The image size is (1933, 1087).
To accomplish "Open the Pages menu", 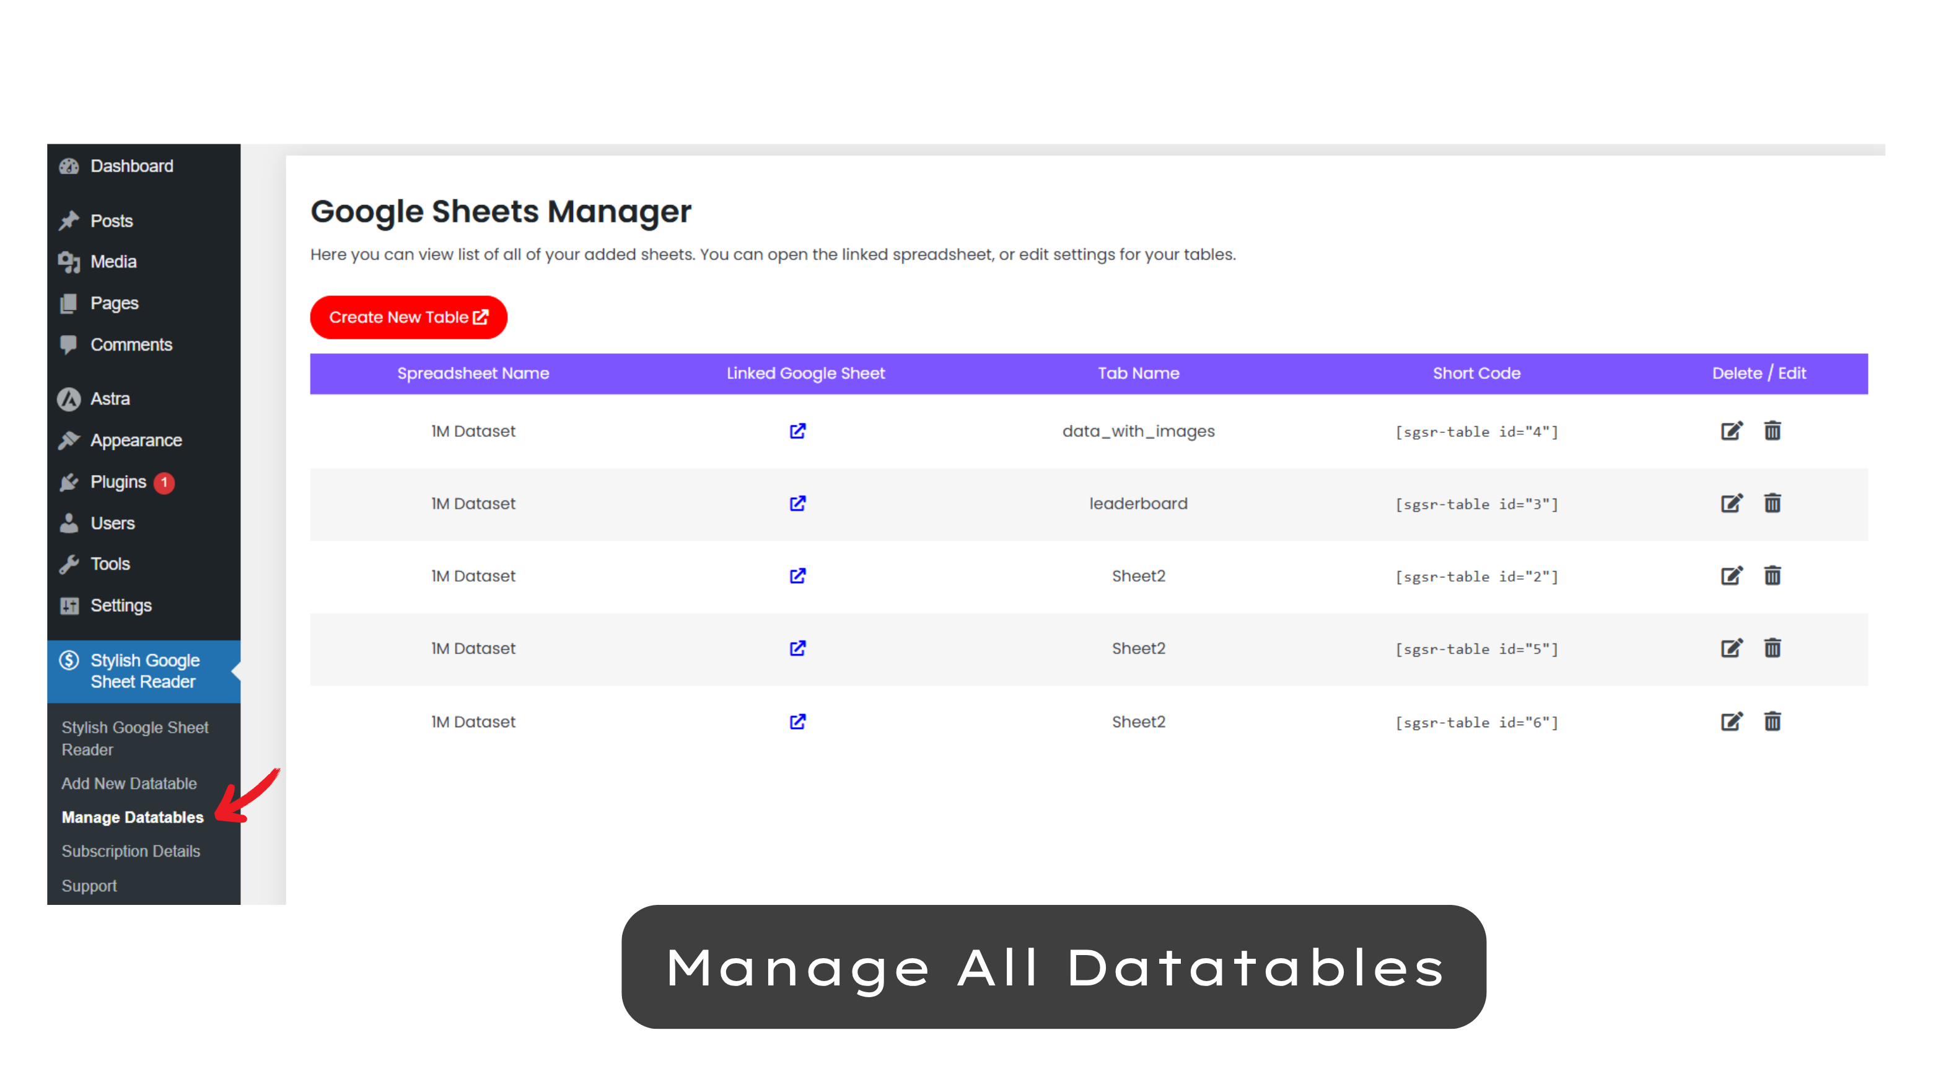I will (x=114, y=303).
